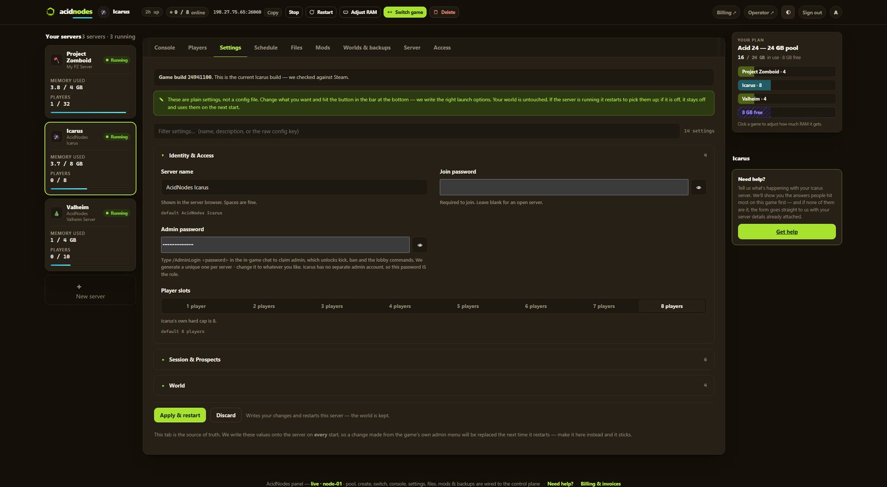Viewport: 887px width, 487px height.
Task: Switch to the Settings tab
Action: 230,48
